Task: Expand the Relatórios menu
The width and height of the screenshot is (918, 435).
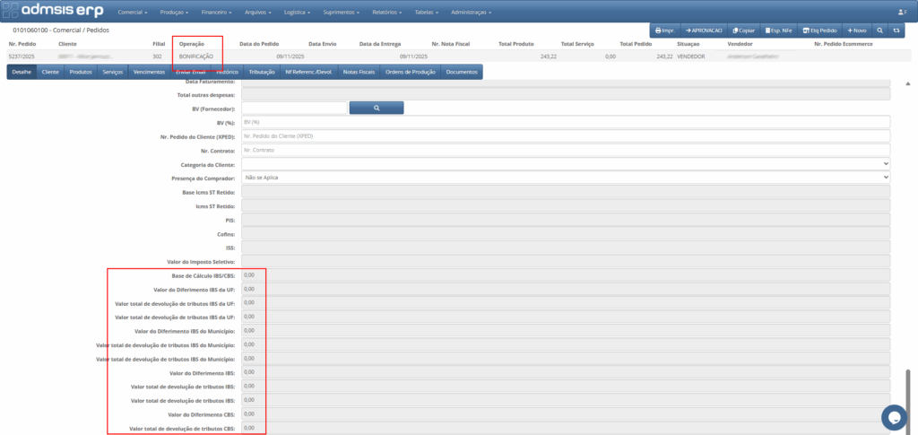Action: pyautogui.click(x=386, y=13)
